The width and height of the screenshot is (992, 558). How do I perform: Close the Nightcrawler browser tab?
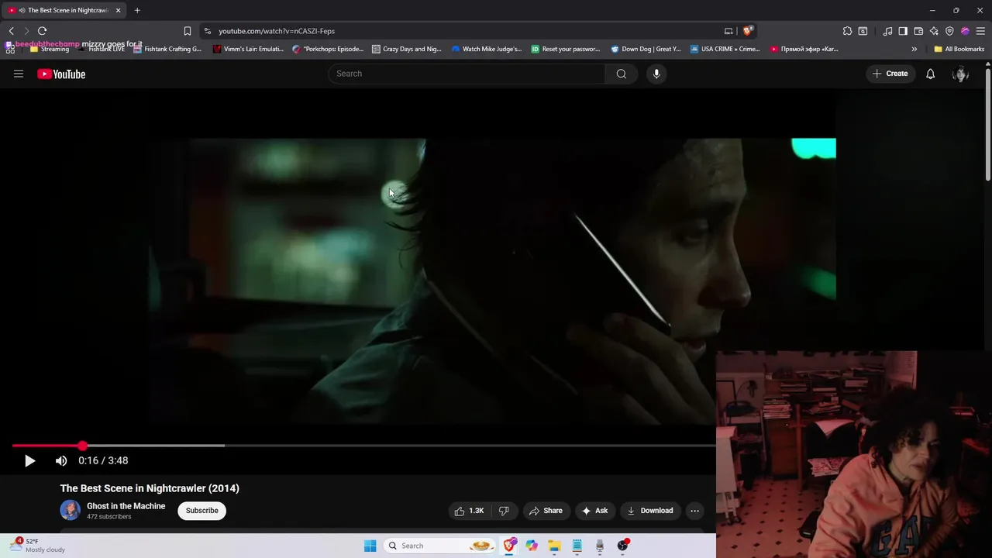pos(118,10)
